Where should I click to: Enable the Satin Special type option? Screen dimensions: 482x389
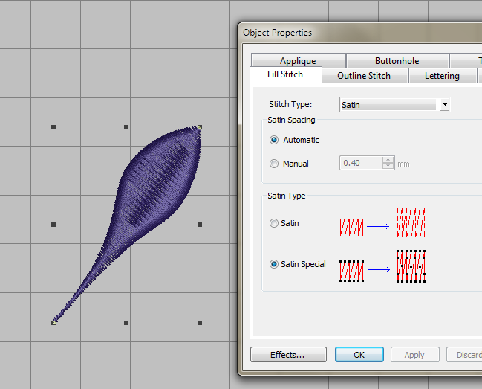click(x=275, y=264)
